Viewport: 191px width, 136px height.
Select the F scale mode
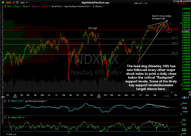pyautogui.click(x=189, y=97)
